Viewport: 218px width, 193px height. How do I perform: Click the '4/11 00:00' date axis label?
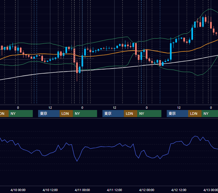82,190
